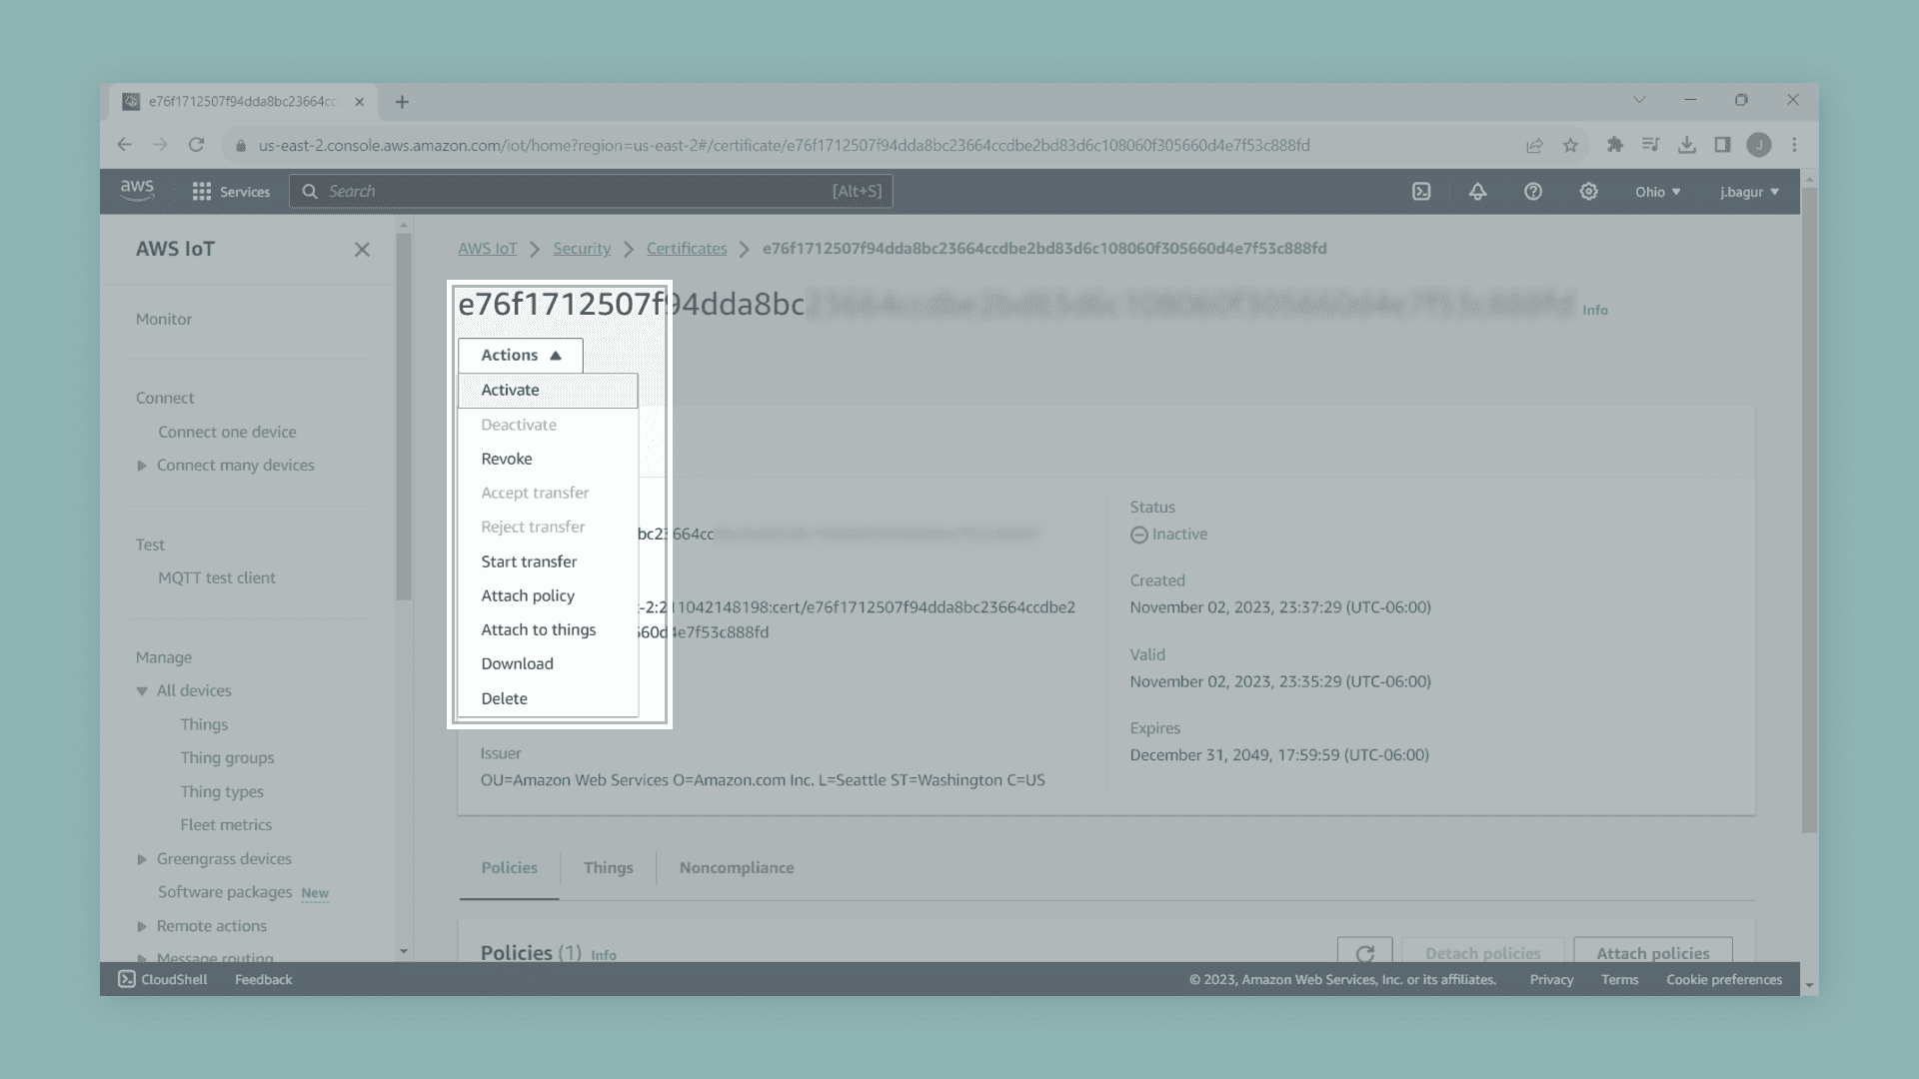Viewport: 1919px width, 1079px height.
Task: Open the j.bagur account dropdown
Action: pyautogui.click(x=1749, y=192)
